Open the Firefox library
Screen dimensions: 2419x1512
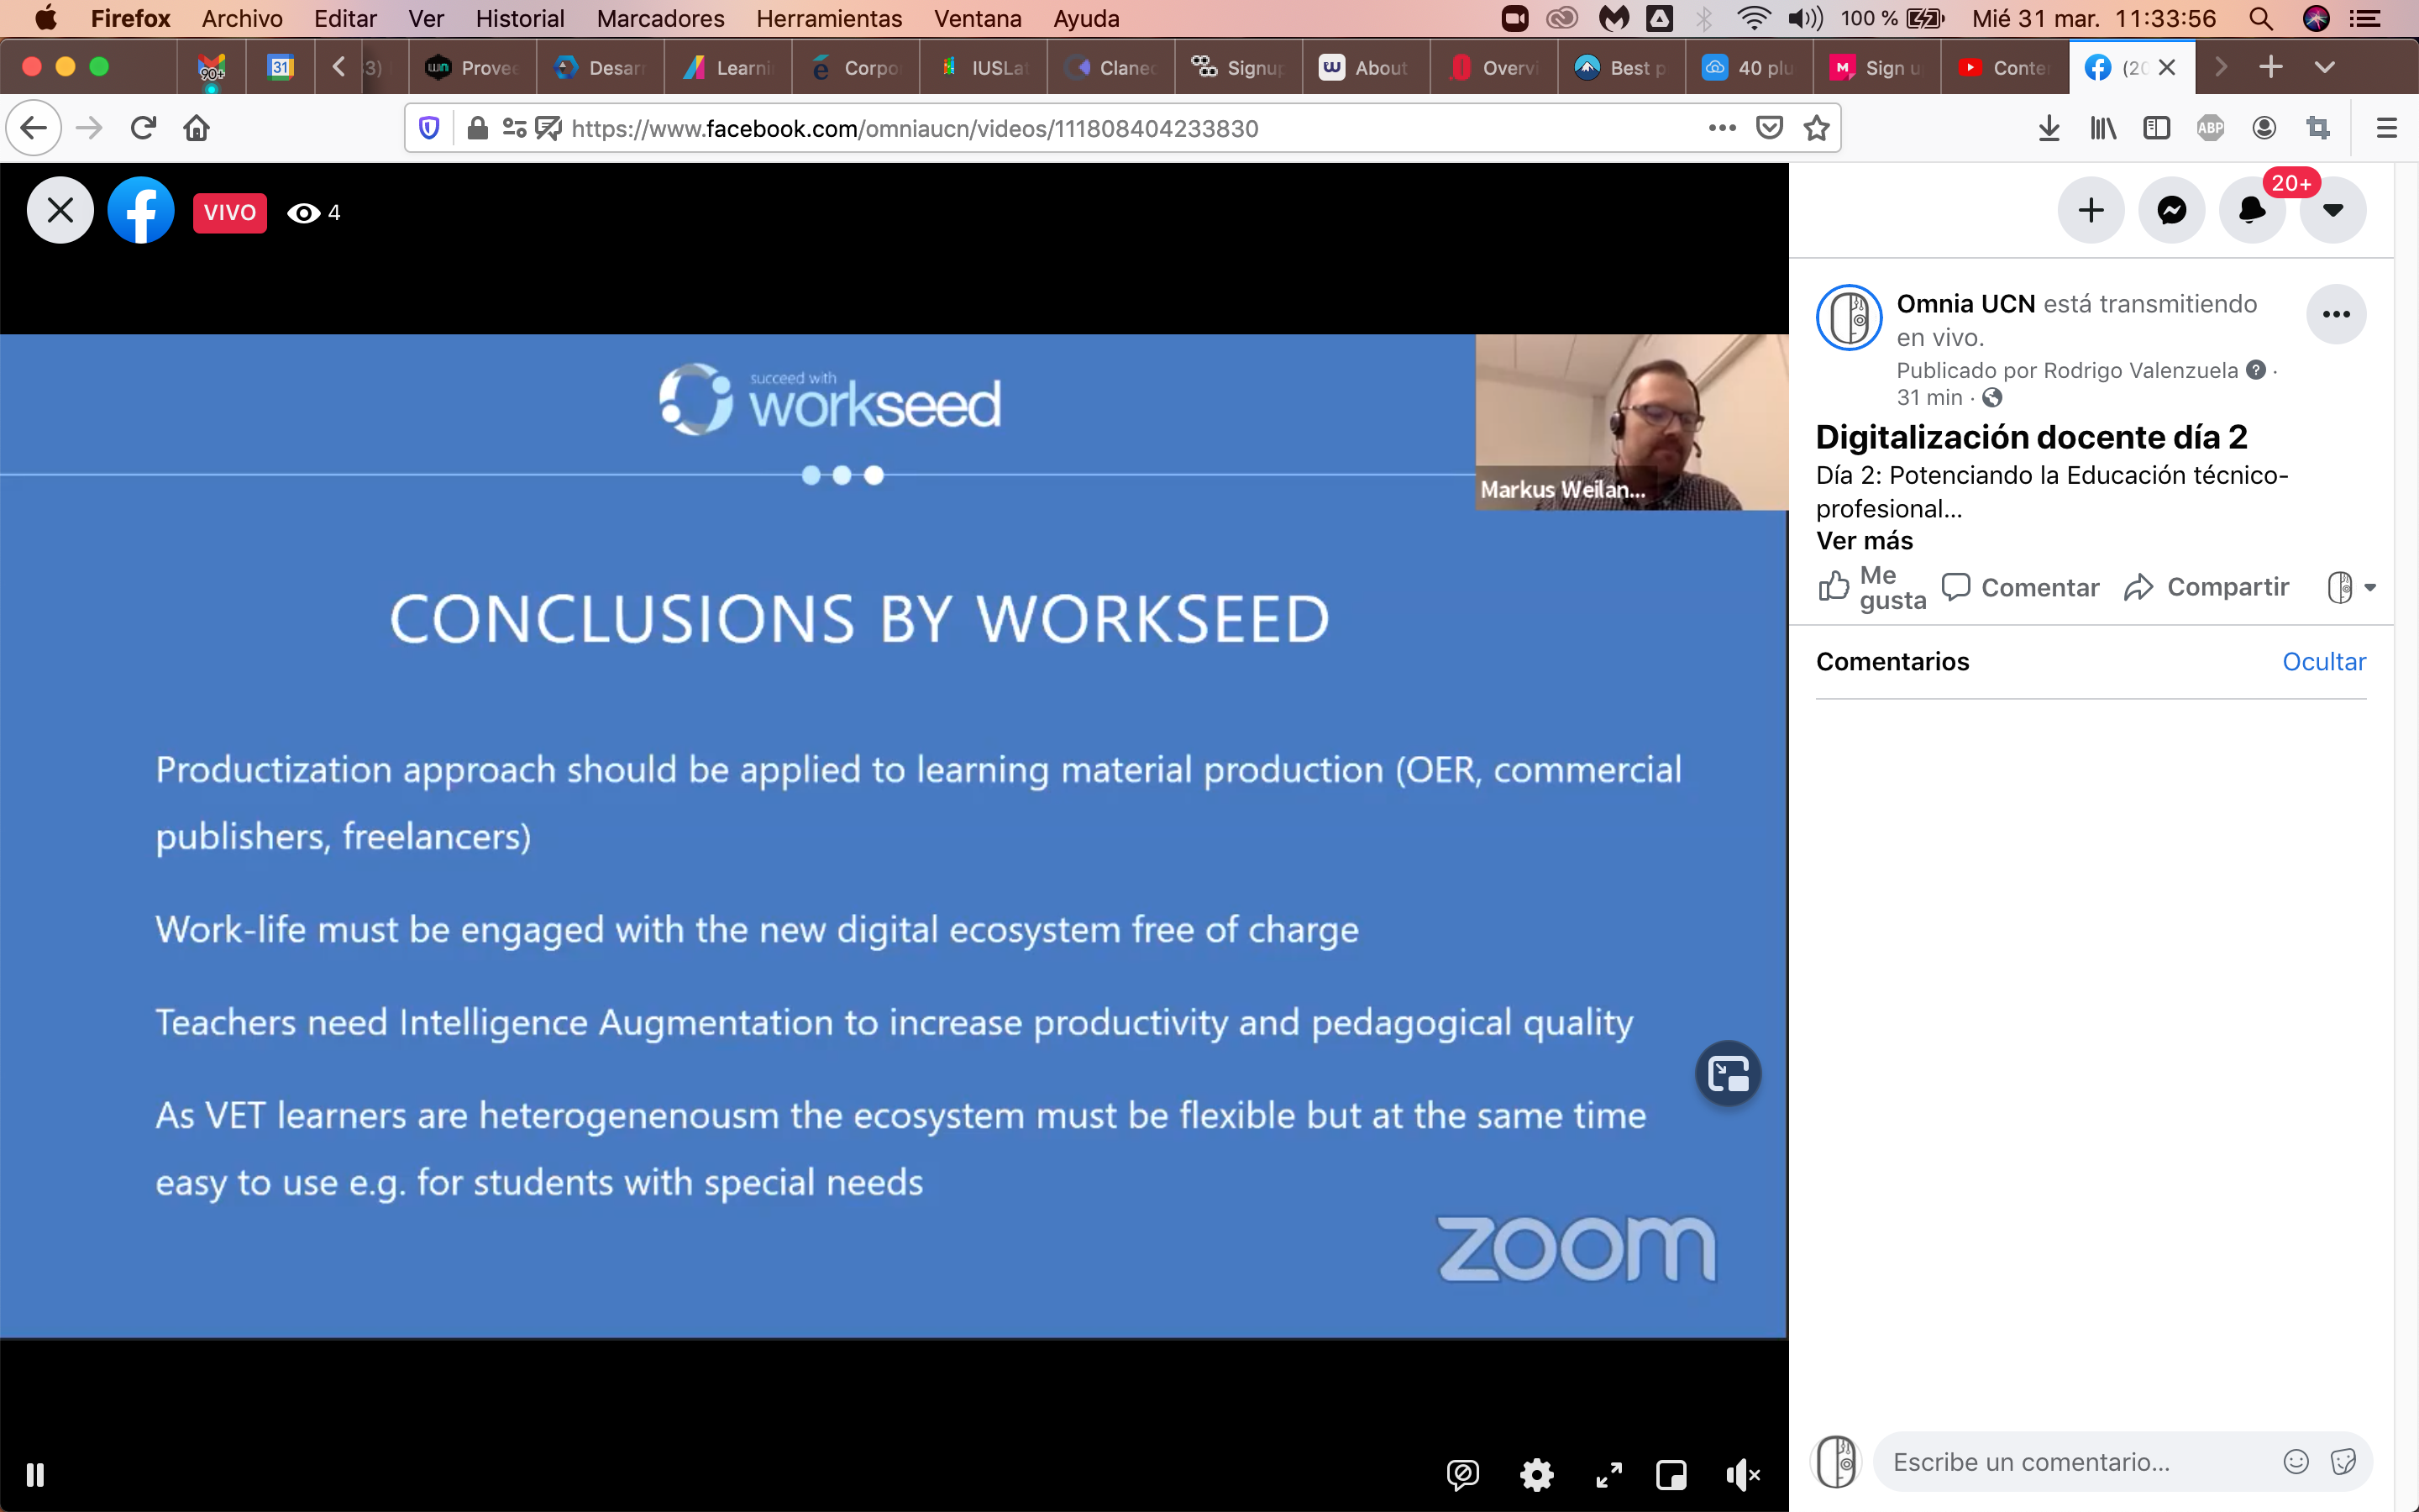[x=2103, y=128]
